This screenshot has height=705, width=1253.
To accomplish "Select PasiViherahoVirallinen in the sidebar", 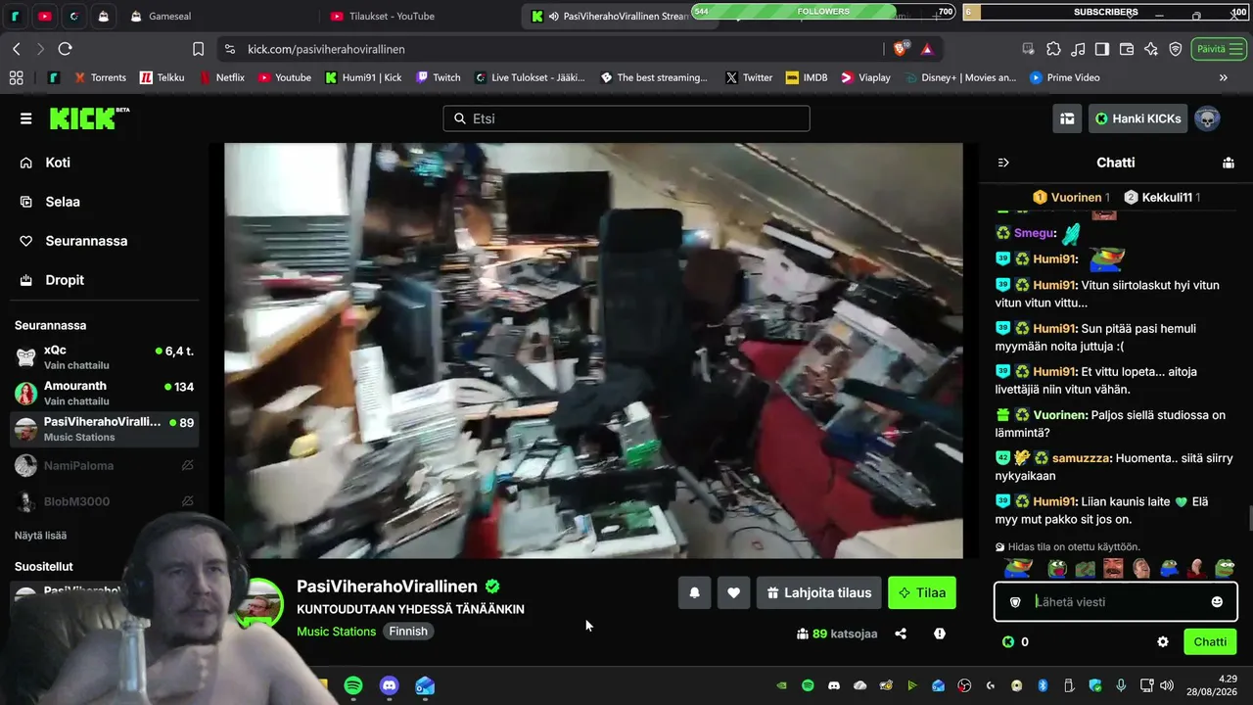I will point(104,429).
